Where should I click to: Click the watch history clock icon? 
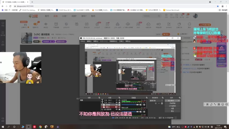click(166, 15)
